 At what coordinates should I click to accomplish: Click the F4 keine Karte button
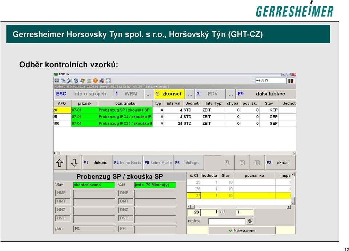[128, 163]
